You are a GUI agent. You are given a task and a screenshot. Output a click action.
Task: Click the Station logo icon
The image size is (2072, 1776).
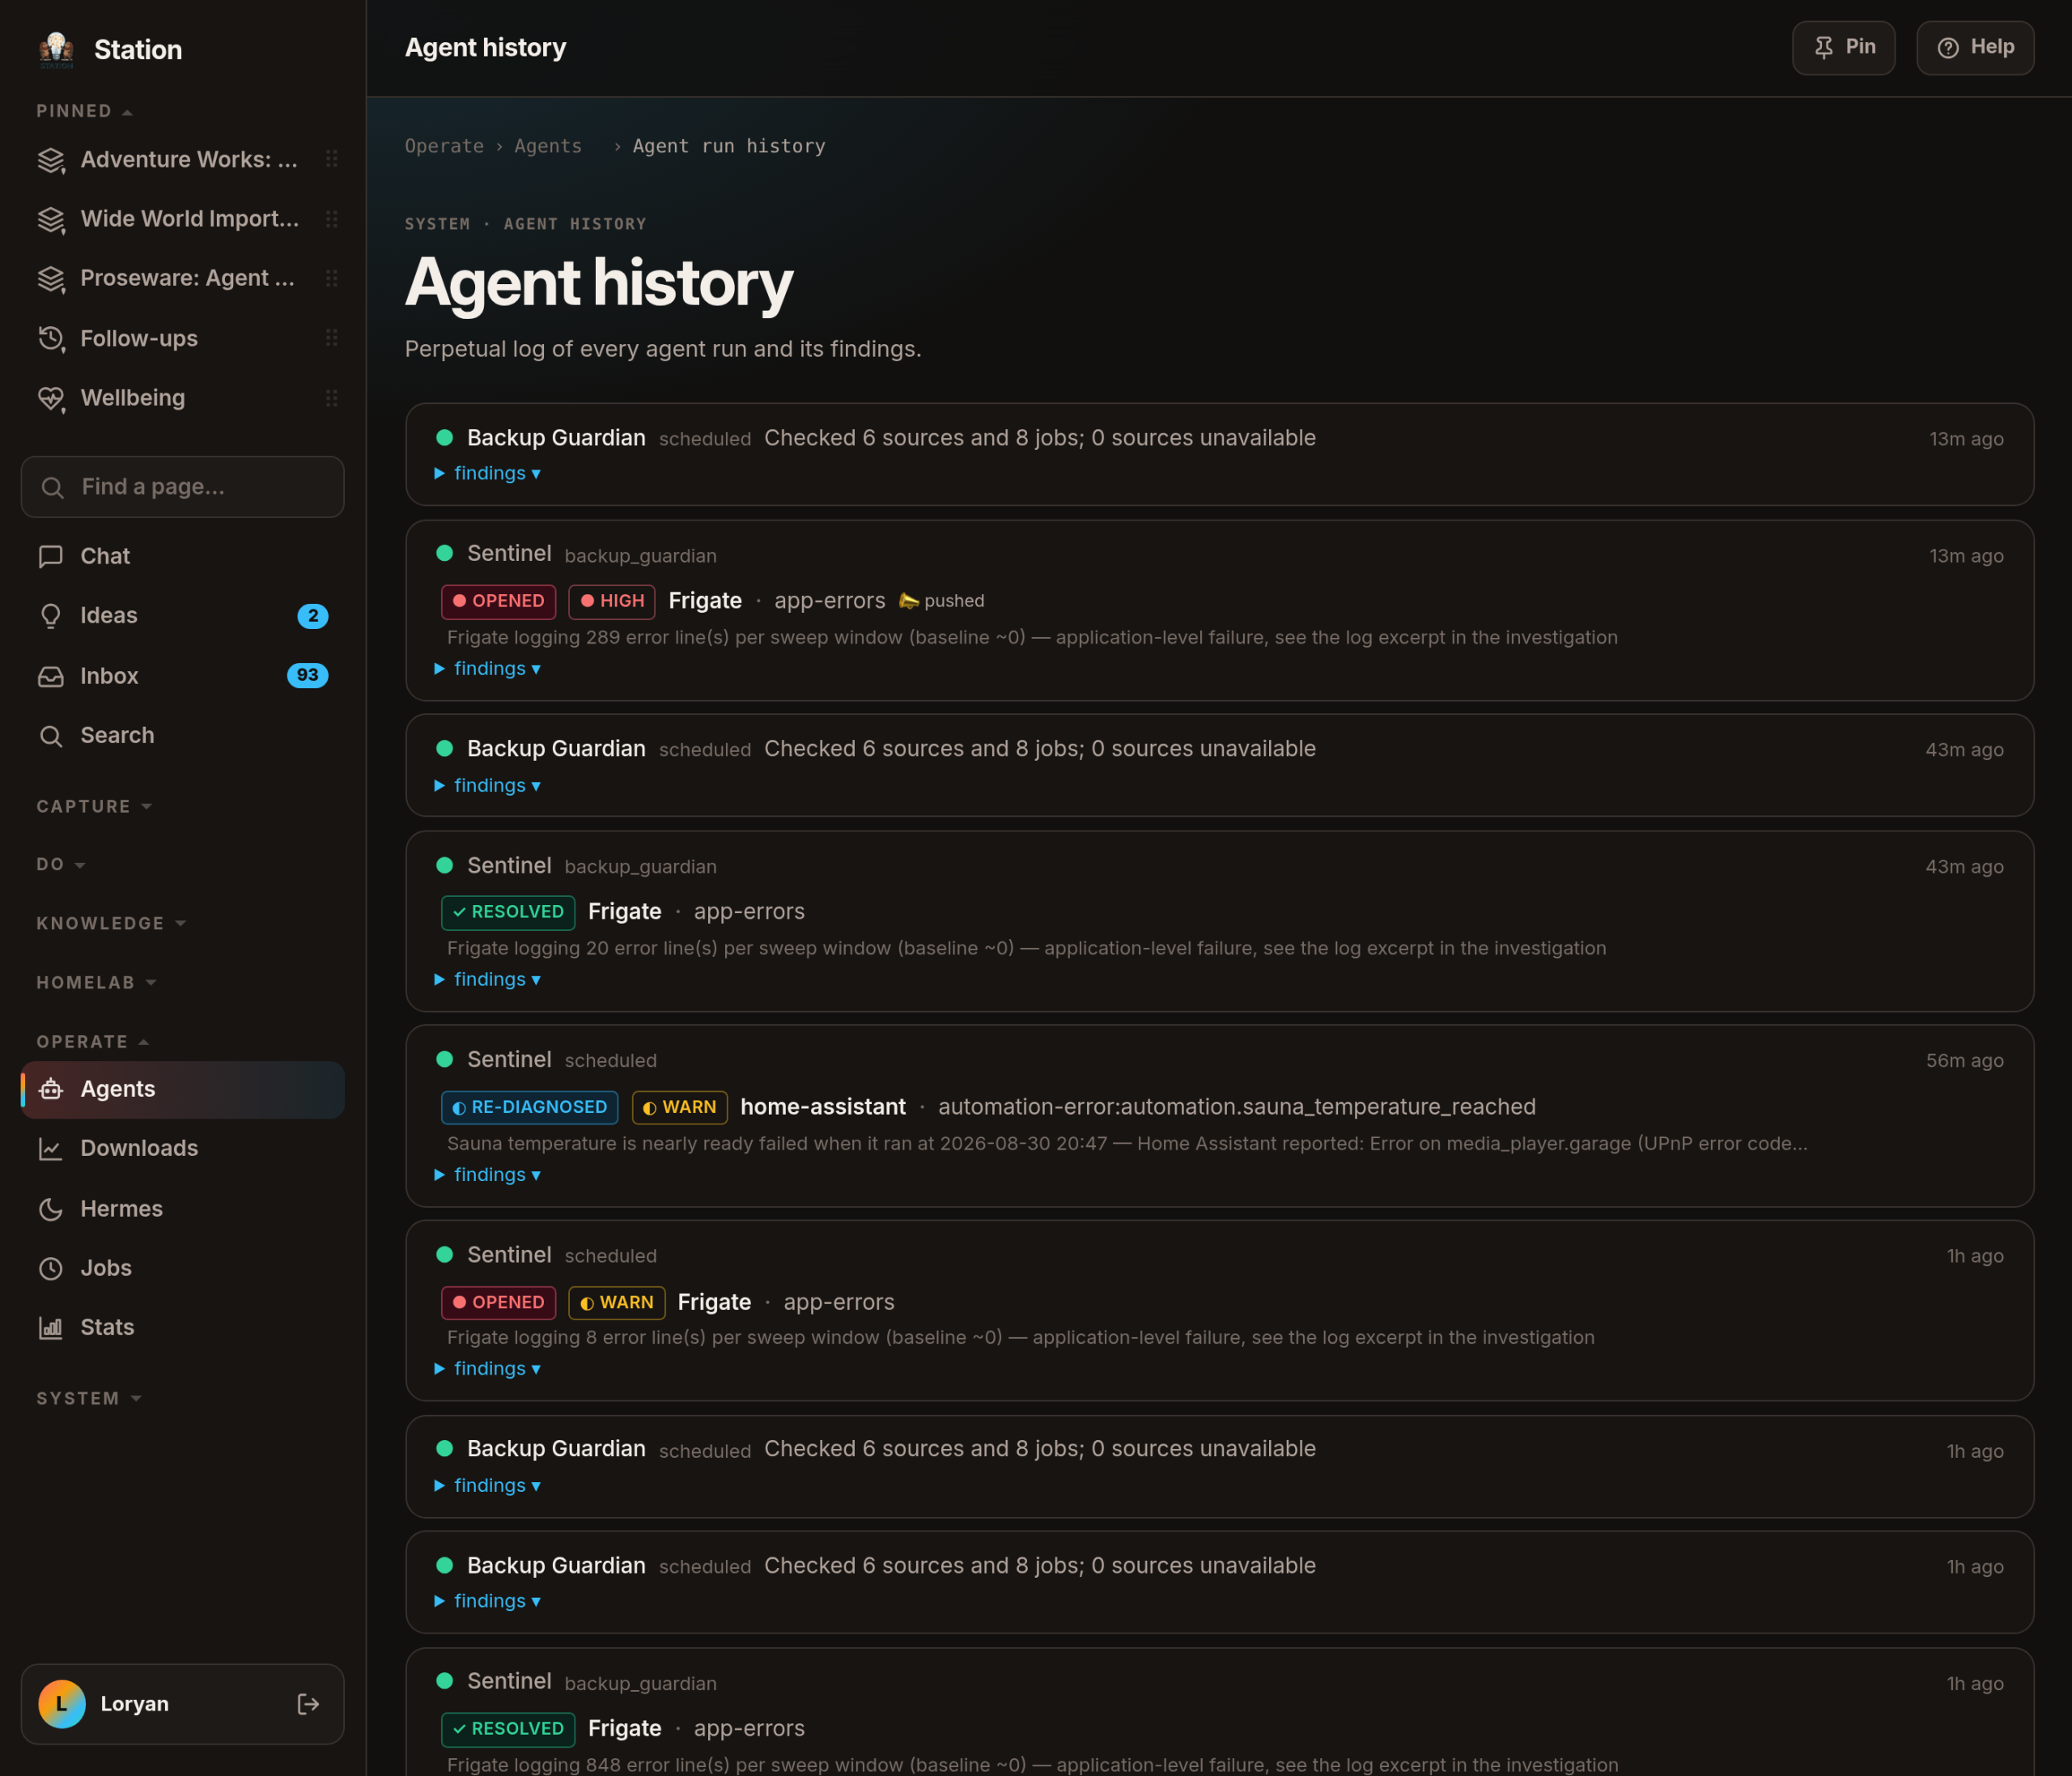(56, 49)
